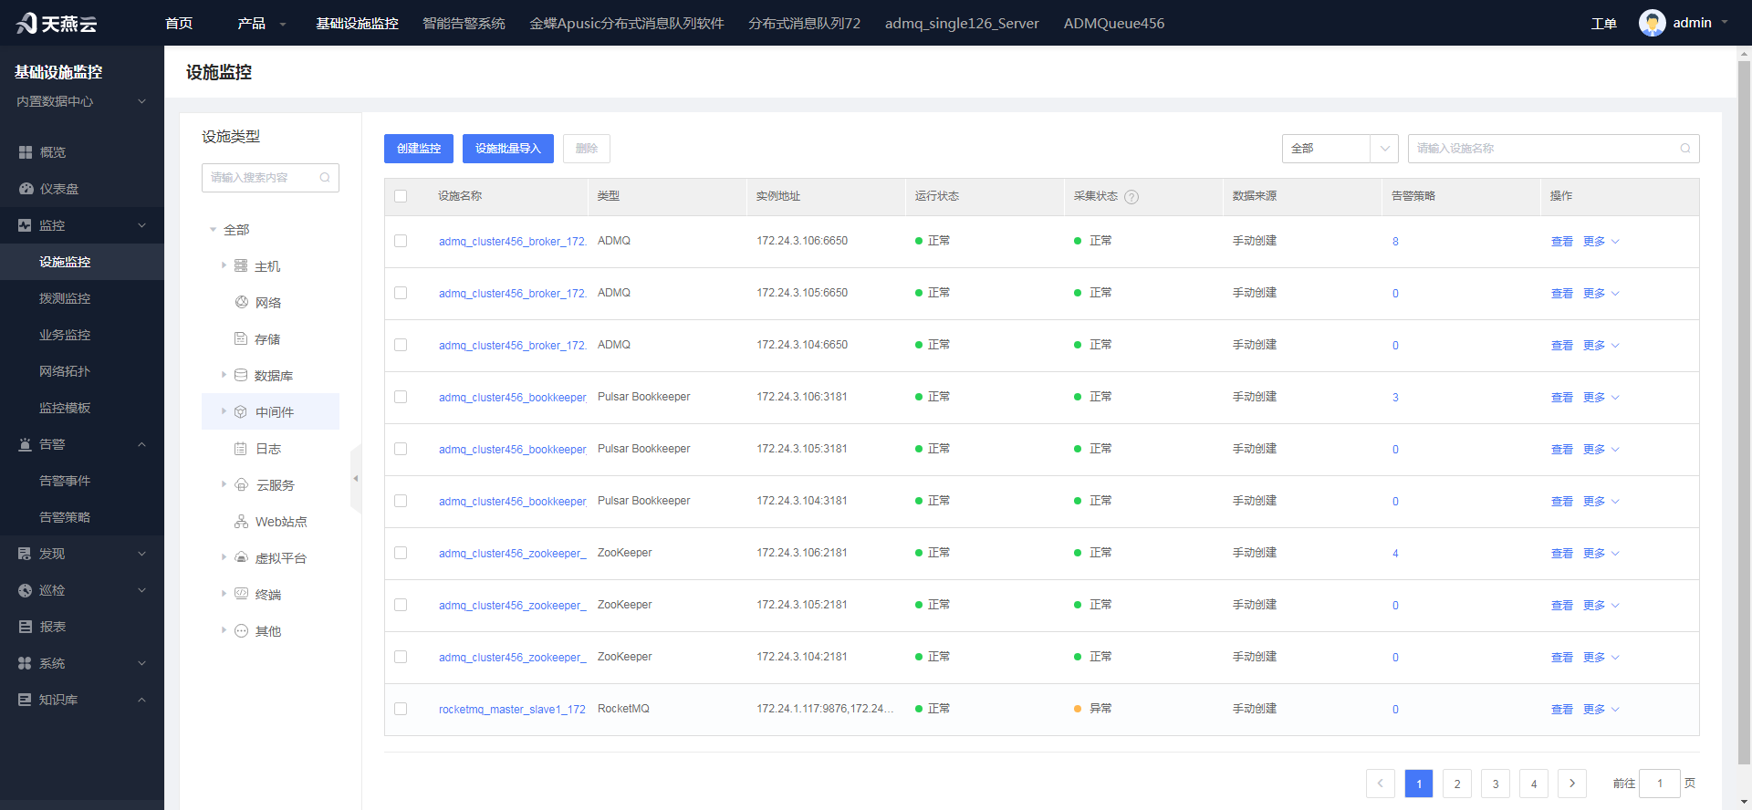Click search icon in 设施类型 search box
This screenshot has height=810, width=1752.
click(x=325, y=178)
